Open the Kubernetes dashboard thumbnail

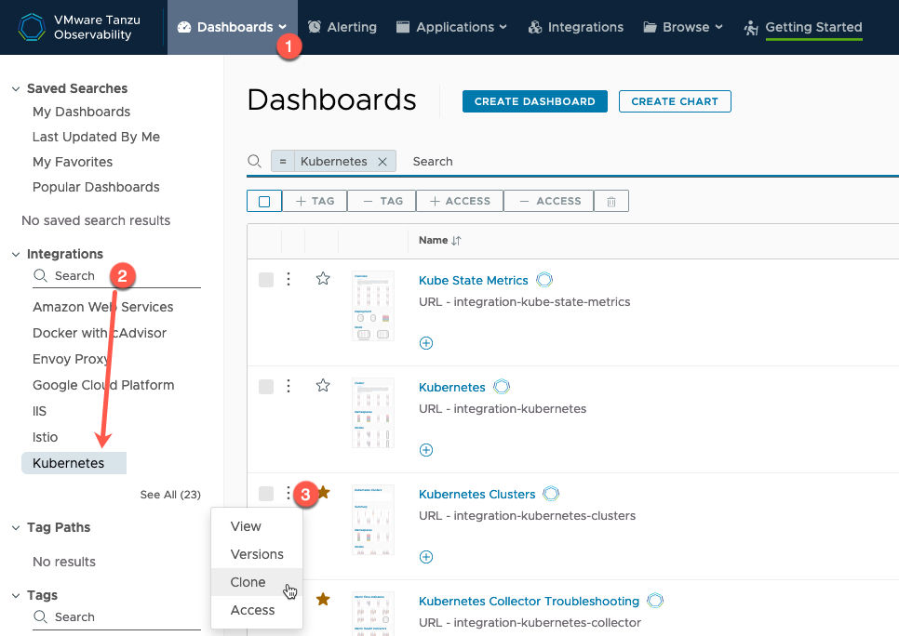point(372,413)
